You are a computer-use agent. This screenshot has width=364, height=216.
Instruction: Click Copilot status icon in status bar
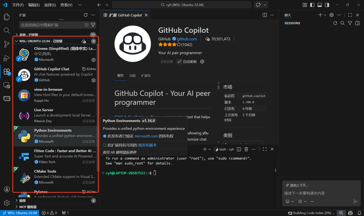[x=350, y=213]
